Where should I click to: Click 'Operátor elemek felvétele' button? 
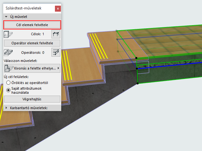(x=32, y=43)
